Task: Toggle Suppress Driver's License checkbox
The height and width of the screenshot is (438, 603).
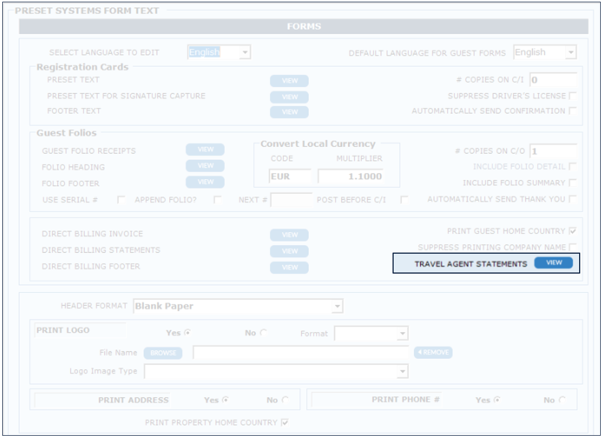Action: point(572,96)
